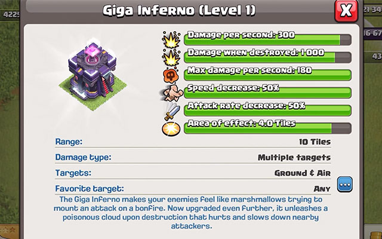Tap the Favorite target Any row
This screenshot has width=382, height=239.
193,189
